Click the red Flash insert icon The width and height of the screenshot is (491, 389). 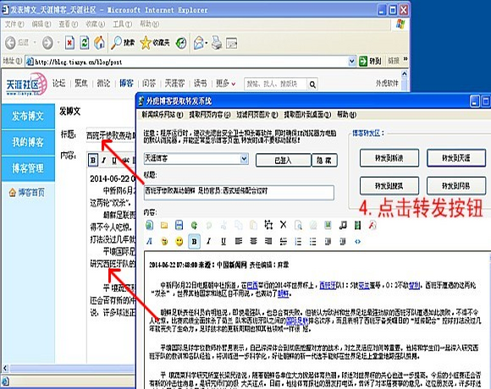click(x=372, y=225)
